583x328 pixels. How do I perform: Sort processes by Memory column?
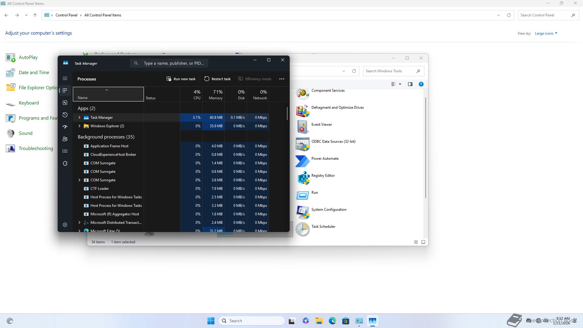click(x=216, y=94)
